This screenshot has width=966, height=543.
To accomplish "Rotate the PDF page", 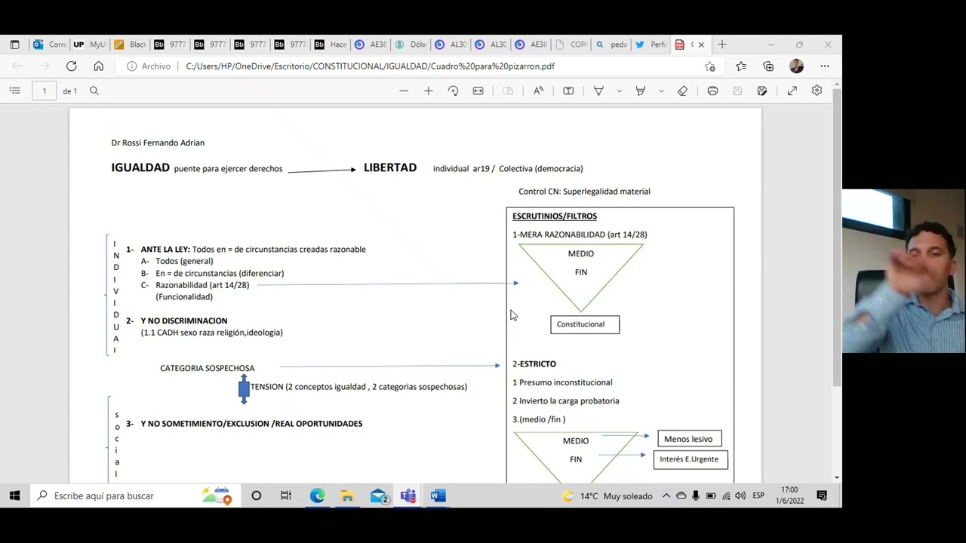I will click(453, 90).
